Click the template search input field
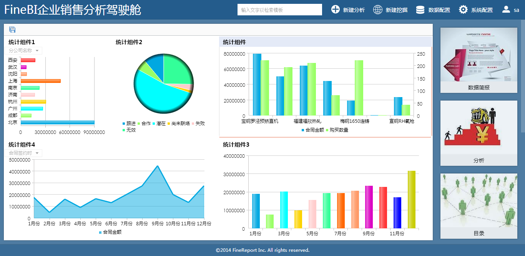Screen dimensions: 525x256 pos(279,10)
